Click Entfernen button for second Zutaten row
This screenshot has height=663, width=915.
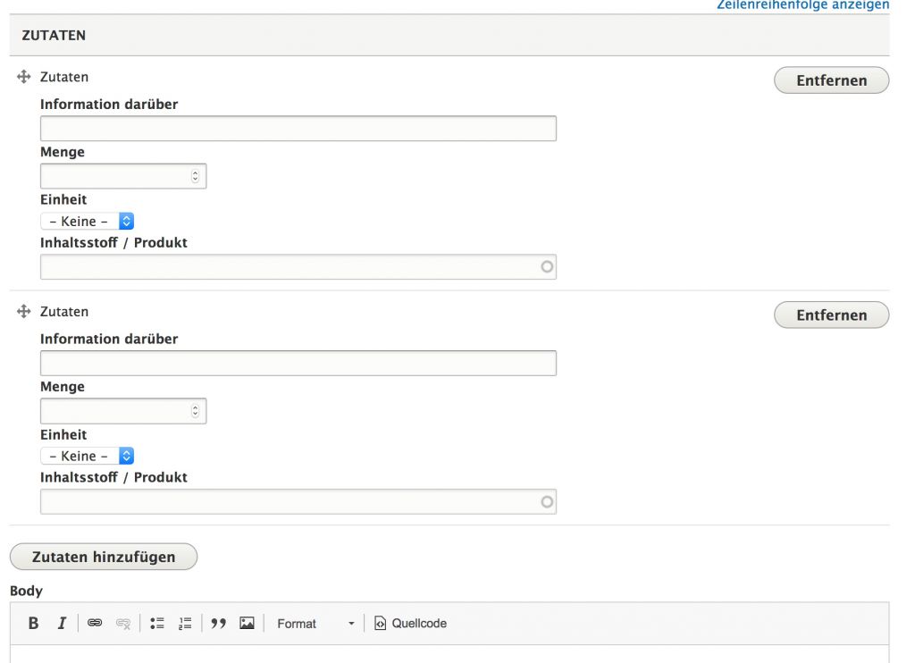831,315
